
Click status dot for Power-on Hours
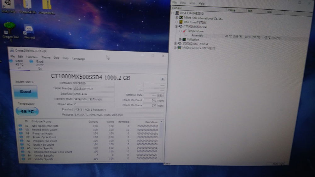point(21,133)
